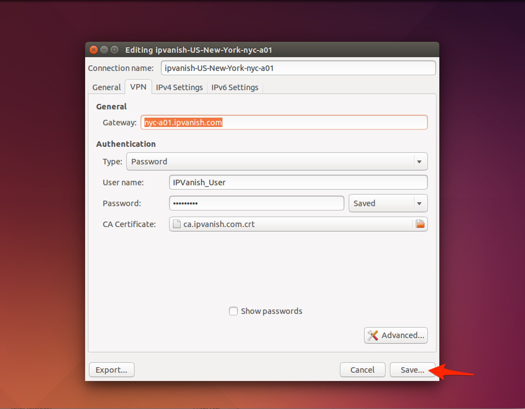Cancel editing the VPN connection
The height and width of the screenshot is (409, 525).
362,370
